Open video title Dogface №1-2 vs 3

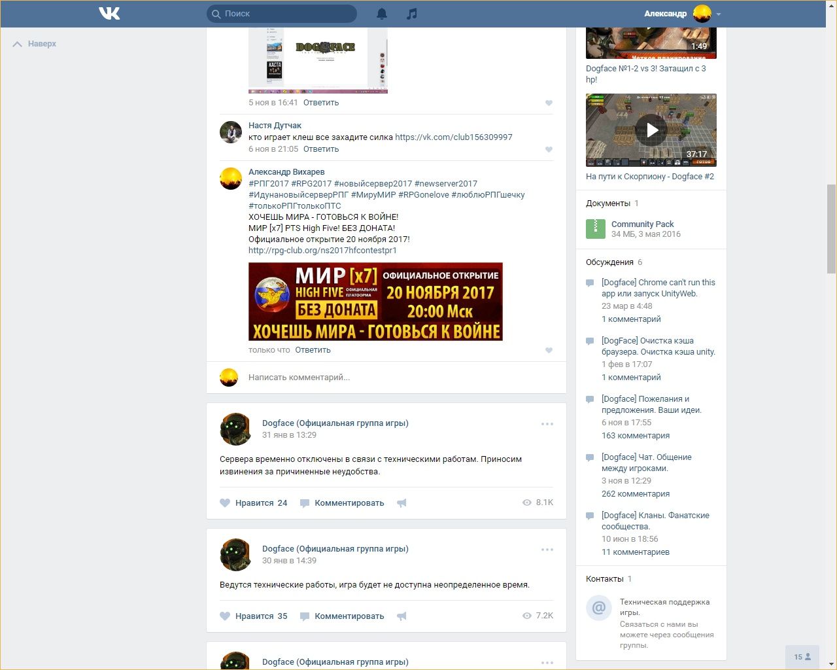pyautogui.click(x=646, y=74)
